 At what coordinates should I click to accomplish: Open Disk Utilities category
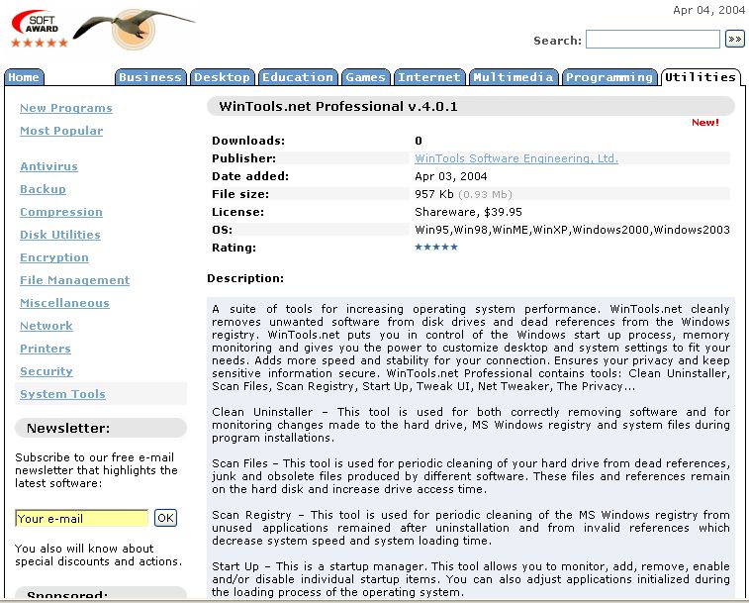pyautogui.click(x=60, y=235)
